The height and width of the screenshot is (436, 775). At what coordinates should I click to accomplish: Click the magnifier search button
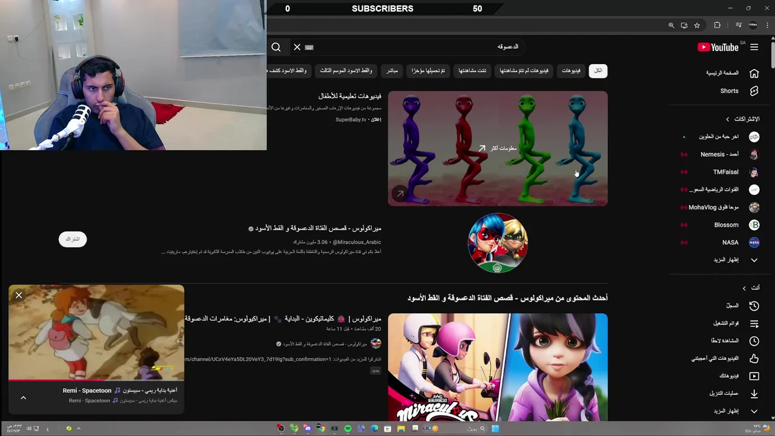276,47
